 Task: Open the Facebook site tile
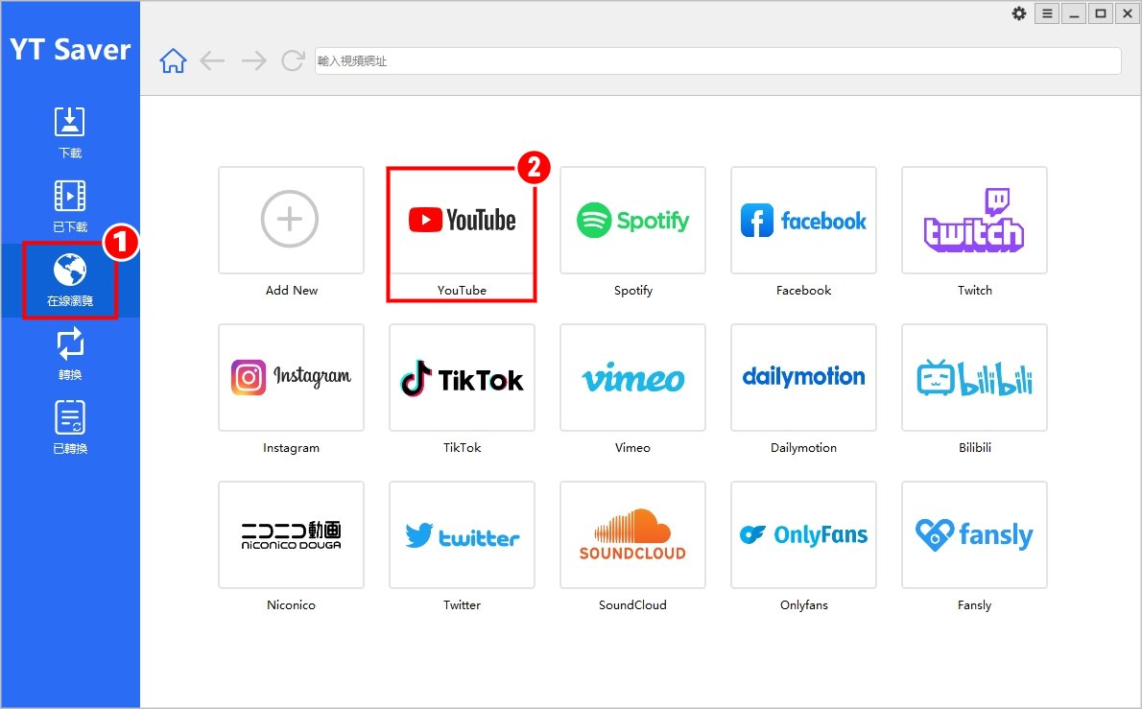click(x=803, y=220)
